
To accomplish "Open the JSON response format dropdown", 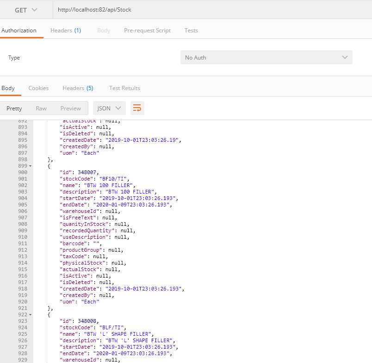I will tap(109, 108).
